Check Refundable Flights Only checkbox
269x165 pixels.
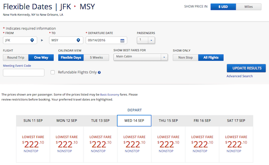[52, 72]
